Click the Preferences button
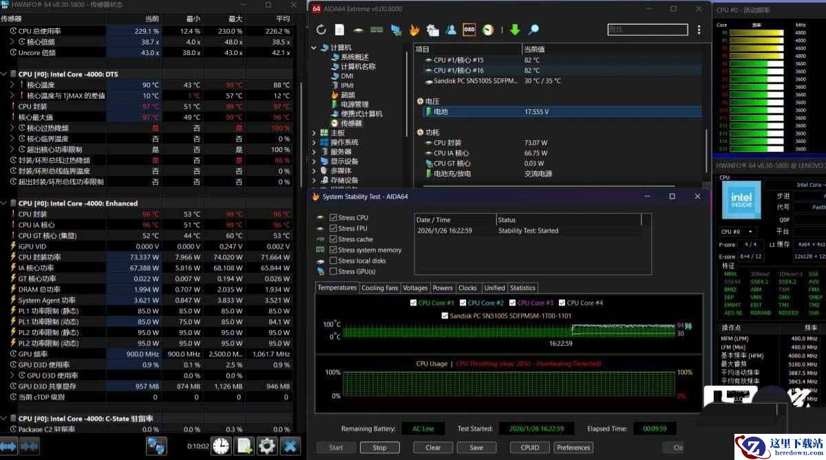Screen dimensions: 826x460 coord(573,448)
